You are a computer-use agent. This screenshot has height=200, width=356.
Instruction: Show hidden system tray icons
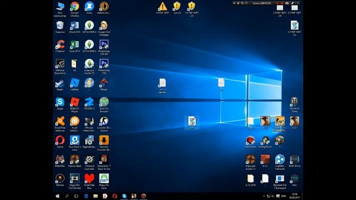click(x=264, y=196)
